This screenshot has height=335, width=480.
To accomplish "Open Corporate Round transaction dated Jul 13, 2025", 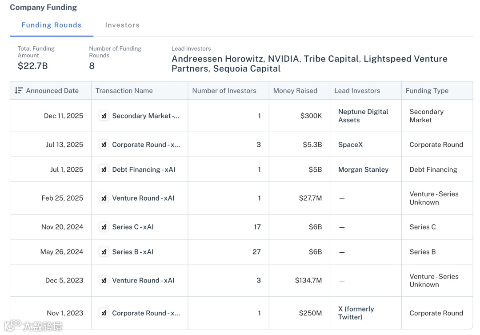I will (146, 144).
